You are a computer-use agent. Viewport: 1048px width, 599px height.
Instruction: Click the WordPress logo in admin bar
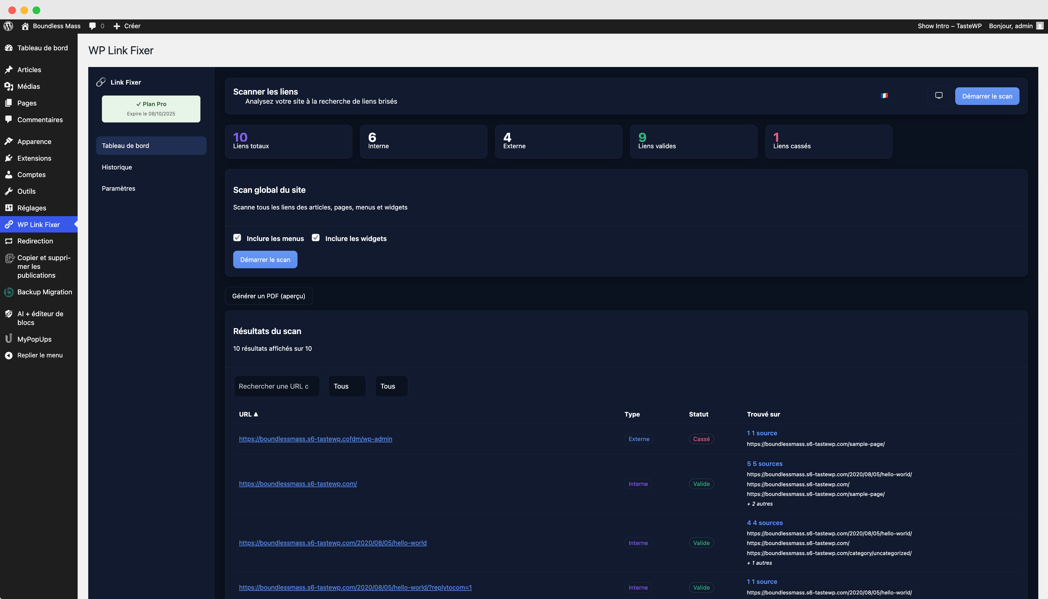pos(8,26)
